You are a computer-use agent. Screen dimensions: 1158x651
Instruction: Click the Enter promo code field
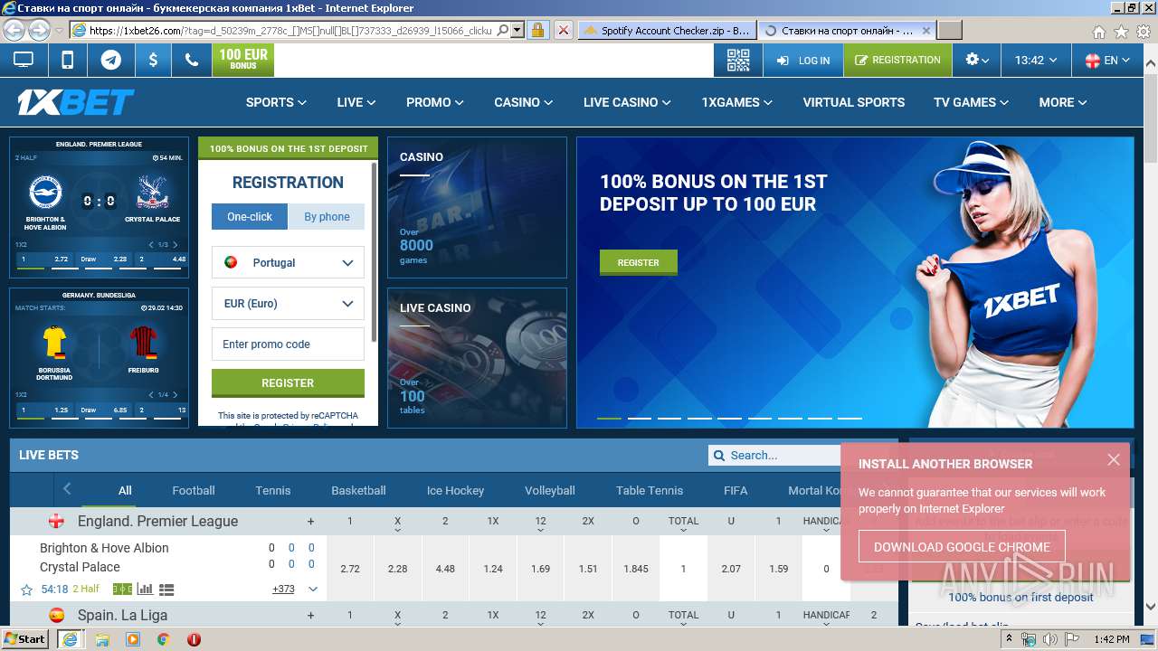[x=288, y=344]
